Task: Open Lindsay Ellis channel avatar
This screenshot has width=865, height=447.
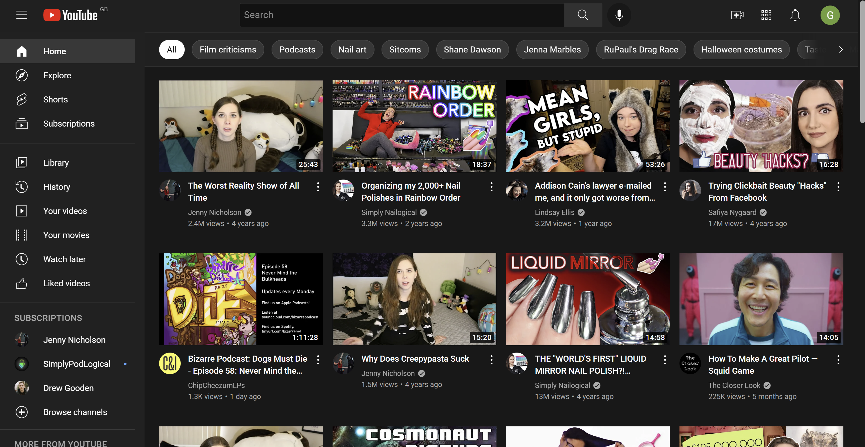Action: click(x=516, y=190)
